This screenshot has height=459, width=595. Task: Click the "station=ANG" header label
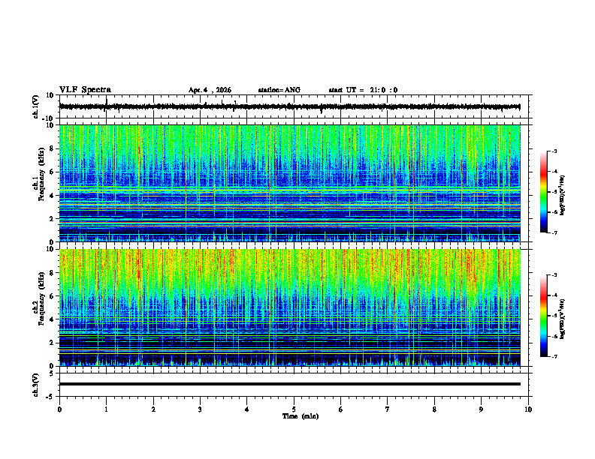279,90
